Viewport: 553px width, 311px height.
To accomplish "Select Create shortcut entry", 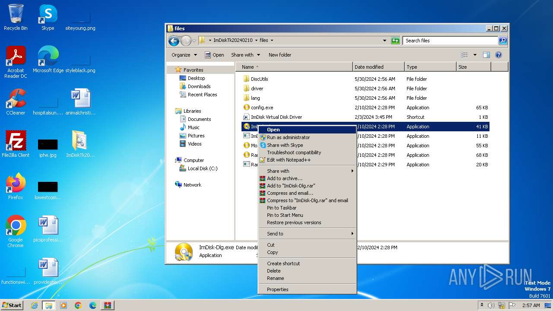I will click(307, 263).
